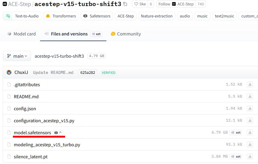Viewport: 258px width, 164px height.
Task: Open the acestep-v15-turbo-shift3 breadcrumb folder link
Action: point(59,56)
